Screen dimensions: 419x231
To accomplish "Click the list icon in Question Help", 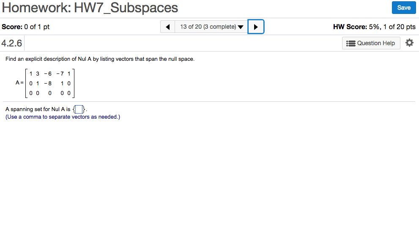I will pos(351,43).
